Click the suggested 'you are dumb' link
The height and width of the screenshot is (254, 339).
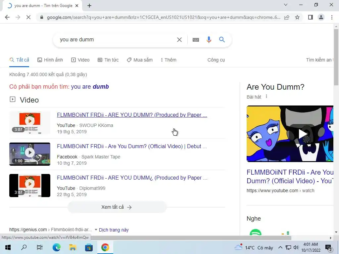point(90,87)
